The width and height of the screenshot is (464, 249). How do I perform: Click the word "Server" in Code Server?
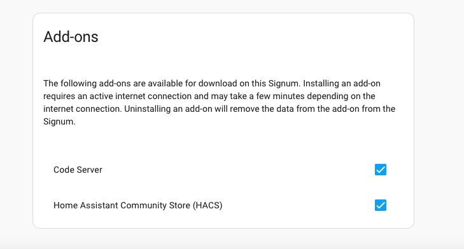[89, 170]
